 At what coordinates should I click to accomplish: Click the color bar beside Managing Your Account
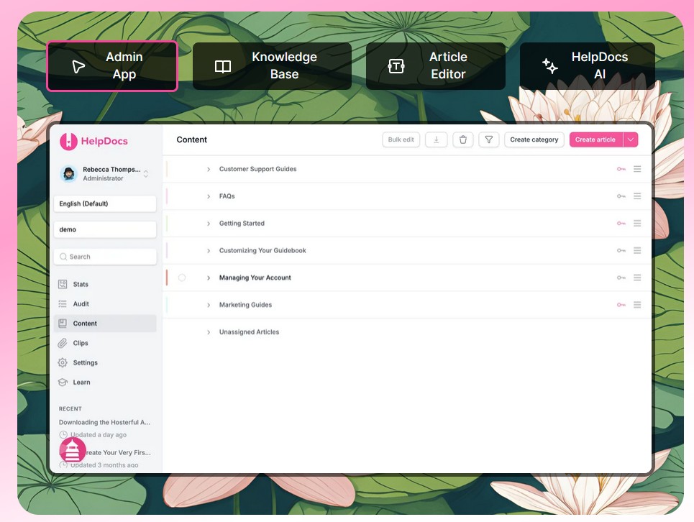(167, 278)
